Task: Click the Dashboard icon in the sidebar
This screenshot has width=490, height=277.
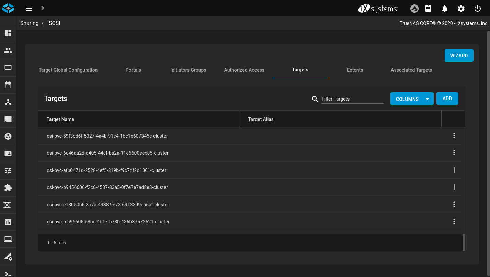Action: [8, 33]
